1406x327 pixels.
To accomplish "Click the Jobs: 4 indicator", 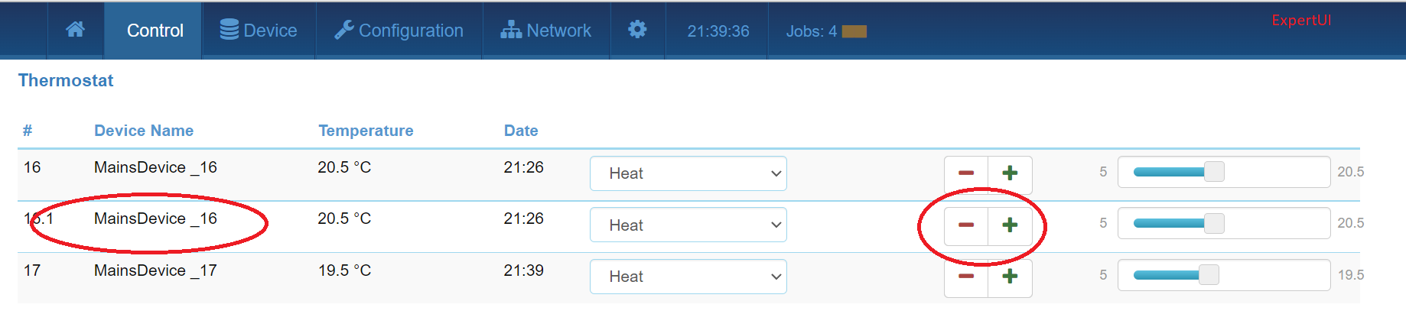I will (825, 31).
